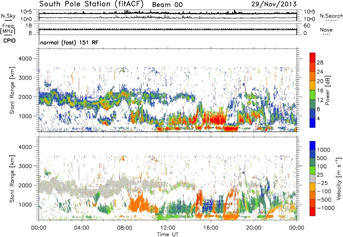Select the "18" tick on the frequency axis
Image resolution: width=343 pixels, height=237 pixels.
29,26
